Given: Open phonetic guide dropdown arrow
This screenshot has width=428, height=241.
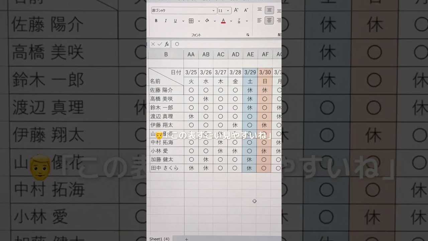Looking at the screenshot, I should [x=247, y=21].
